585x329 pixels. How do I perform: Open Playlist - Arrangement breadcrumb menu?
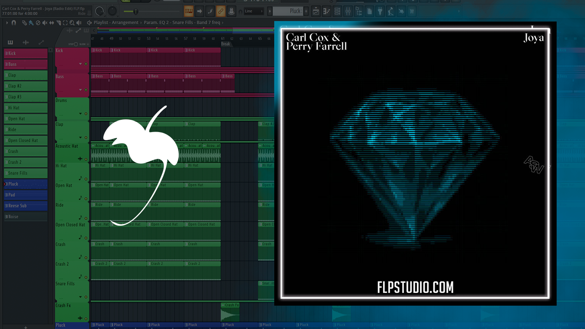pos(116,22)
